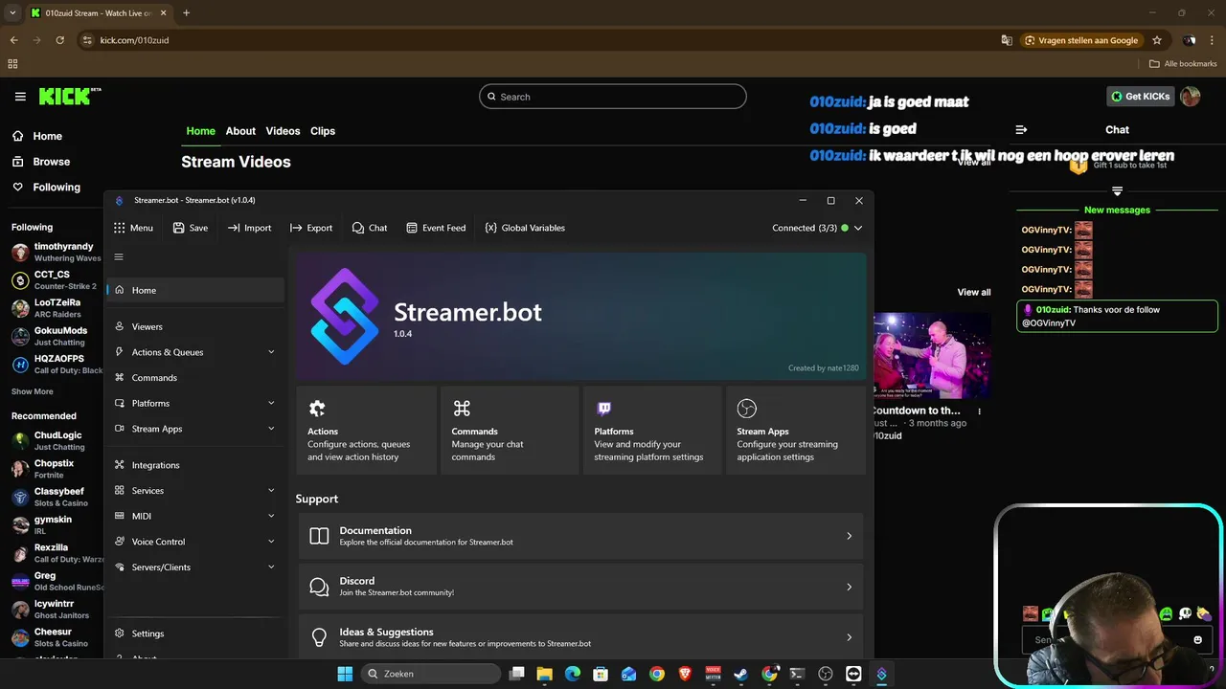Expand the MIDI sidebar section
The height and width of the screenshot is (689, 1226).
[271, 516]
